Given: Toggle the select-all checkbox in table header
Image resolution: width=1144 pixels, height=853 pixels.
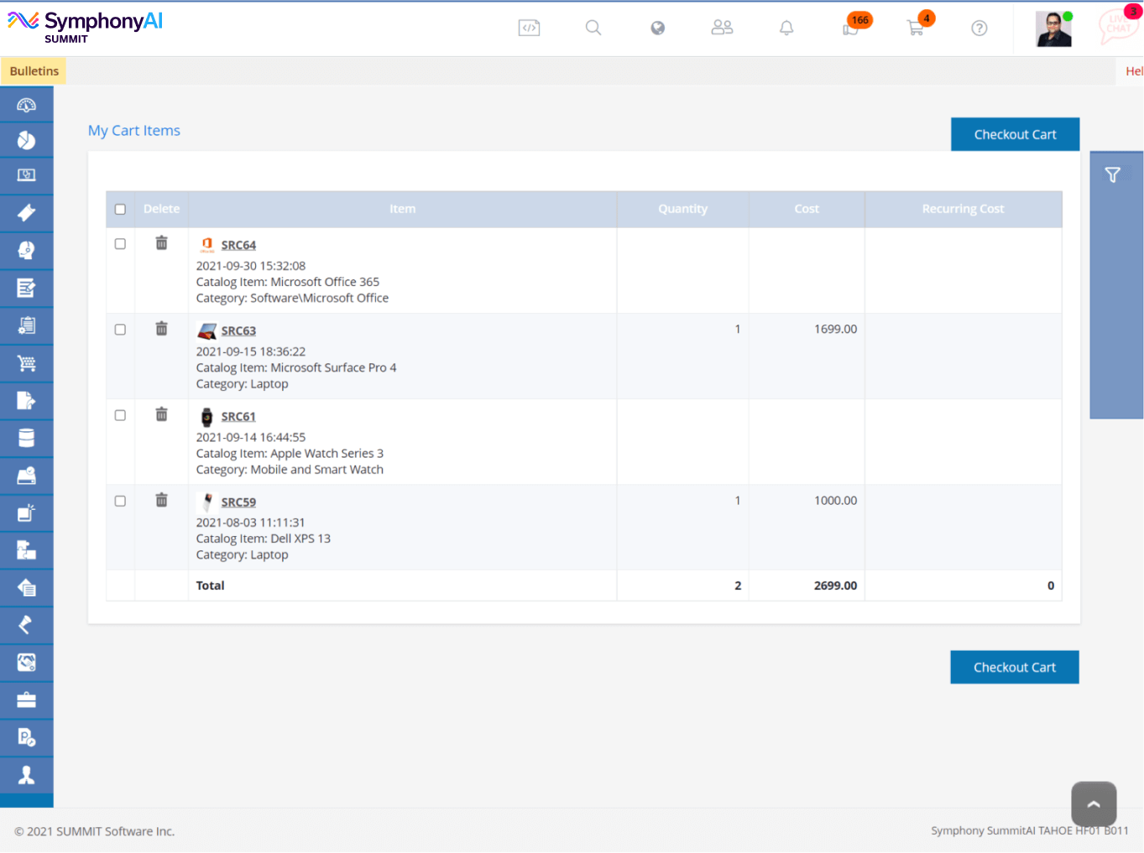Looking at the screenshot, I should click(x=120, y=210).
